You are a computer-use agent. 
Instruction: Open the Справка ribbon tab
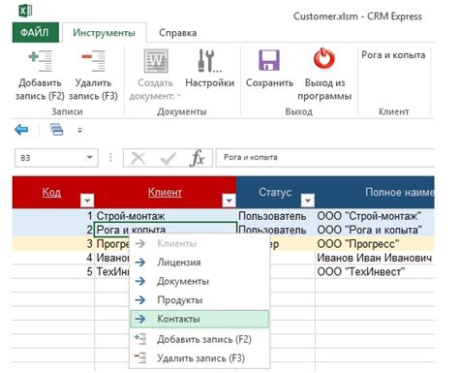coord(178,33)
